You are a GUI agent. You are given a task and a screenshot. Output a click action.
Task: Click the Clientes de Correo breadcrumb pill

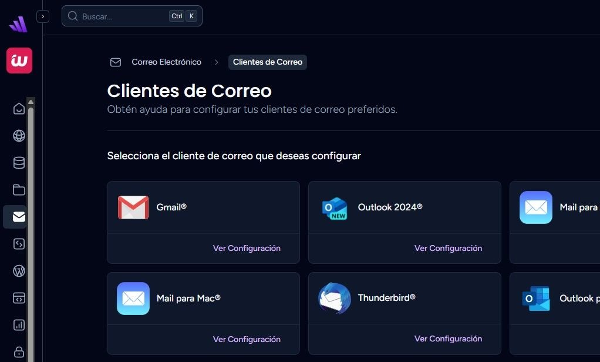pos(267,62)
